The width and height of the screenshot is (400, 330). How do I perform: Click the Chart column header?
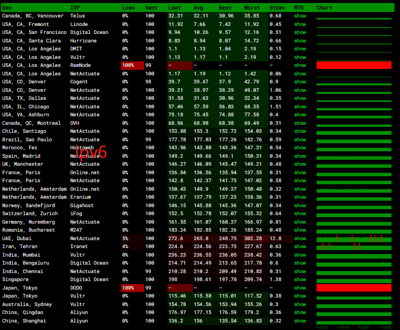(325, 7)
